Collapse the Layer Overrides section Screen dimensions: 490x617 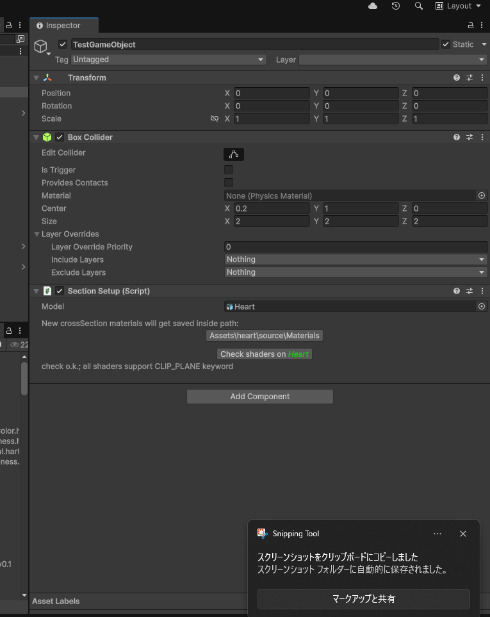[x=37, y=234]
